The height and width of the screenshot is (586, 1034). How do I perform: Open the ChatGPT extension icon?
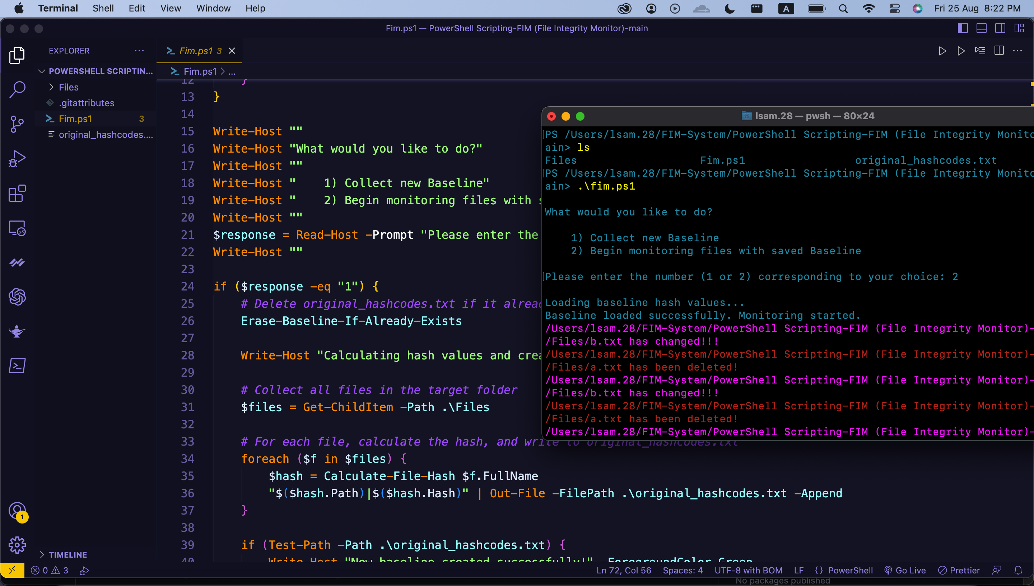click(x=17, y=297)
